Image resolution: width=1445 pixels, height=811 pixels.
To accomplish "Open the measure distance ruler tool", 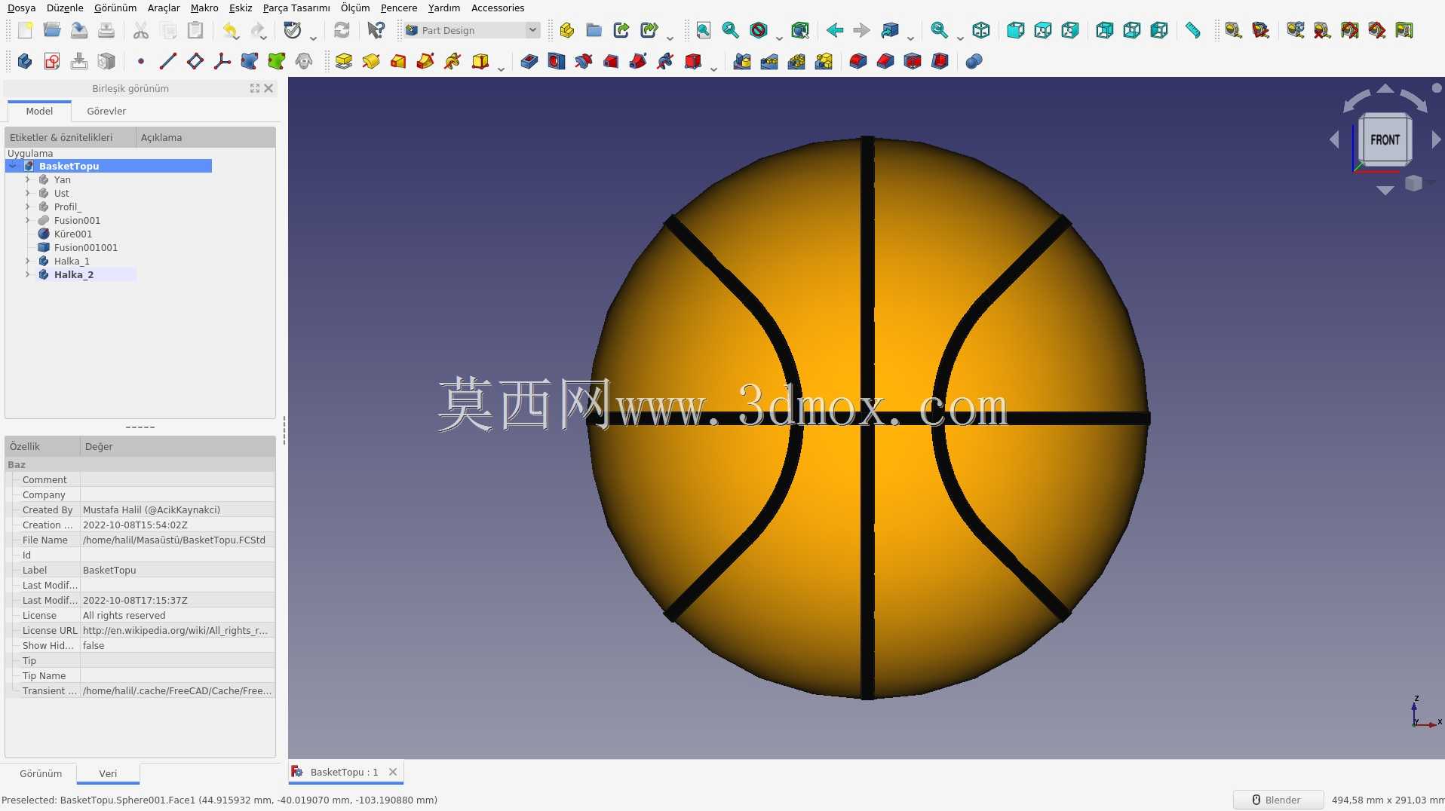I will (1193, 30).
